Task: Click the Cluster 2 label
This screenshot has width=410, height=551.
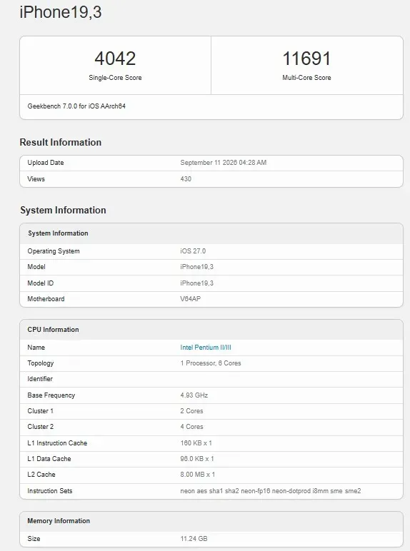Action: (x=41, y=427)
